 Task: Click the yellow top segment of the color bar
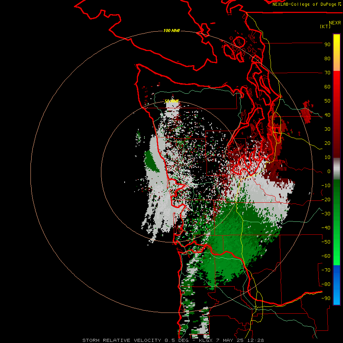click(337, 53)
